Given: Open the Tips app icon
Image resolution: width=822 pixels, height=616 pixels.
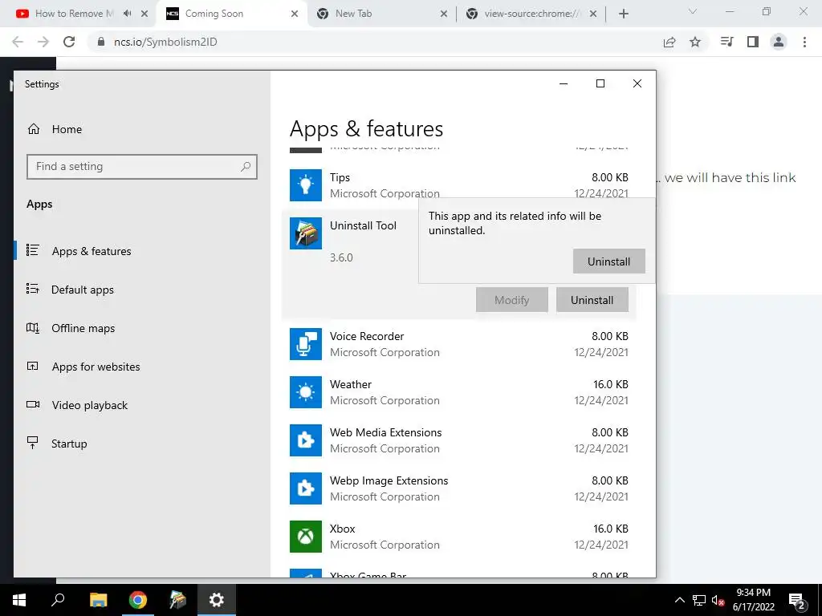Looking at the screenshot, I should 306,185.
